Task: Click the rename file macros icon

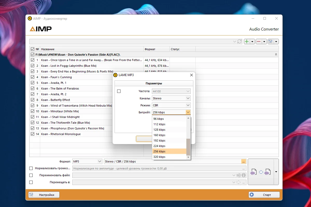Action: tap(239, 175)
